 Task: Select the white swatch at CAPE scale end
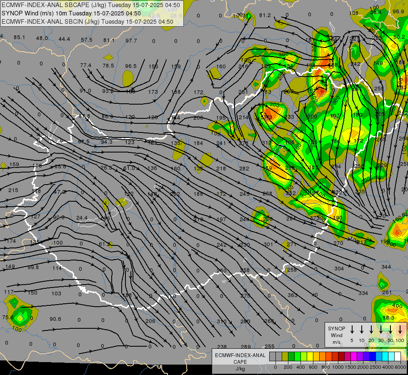397,357
